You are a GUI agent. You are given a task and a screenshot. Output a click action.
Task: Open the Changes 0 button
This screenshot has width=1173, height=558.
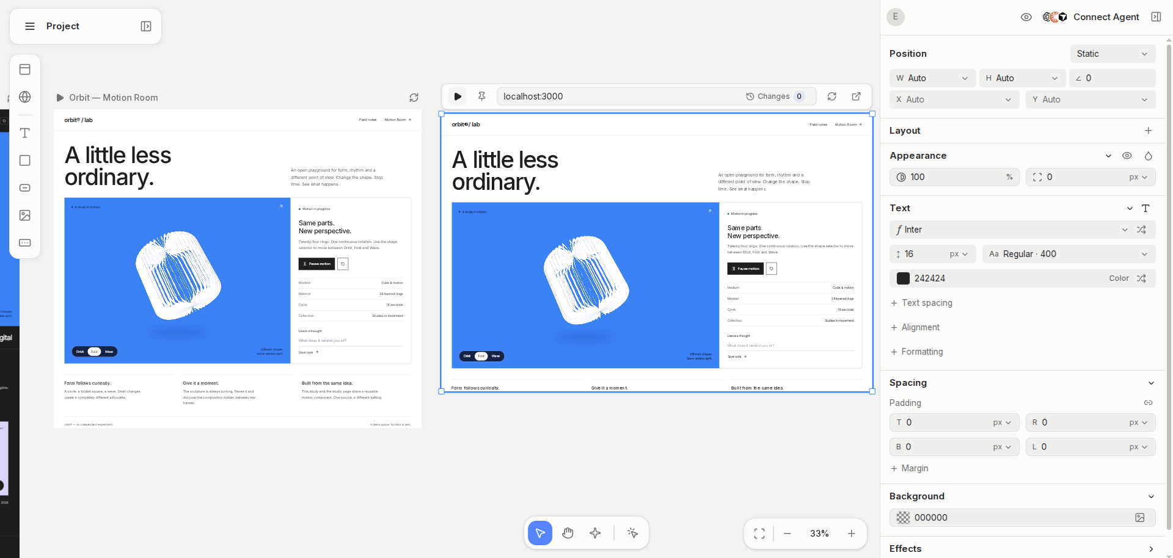tap(776, 96)
